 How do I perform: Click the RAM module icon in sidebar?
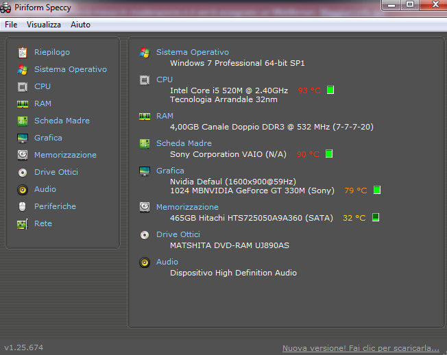[x=23, y=104]
